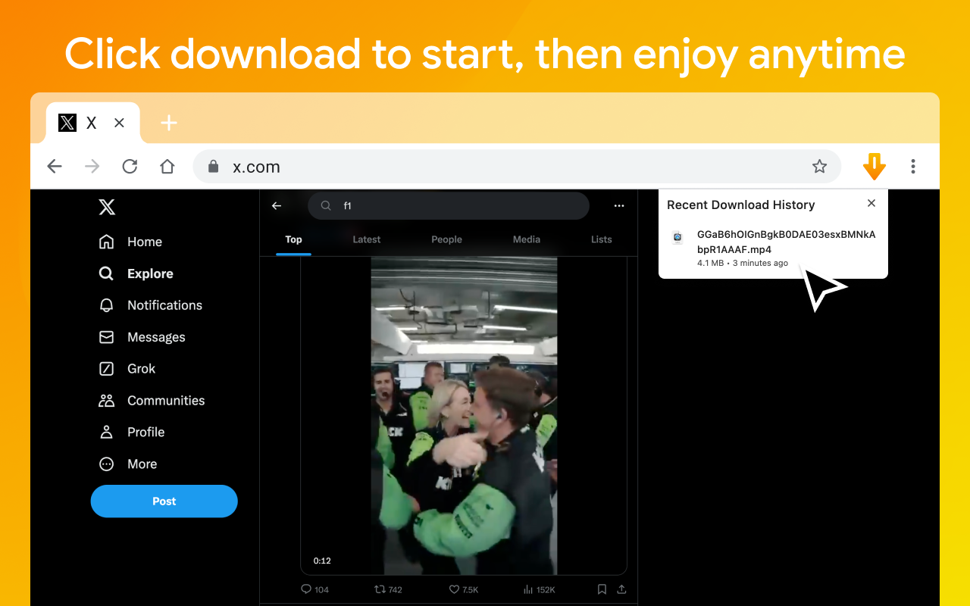
Task: Bookmark x.com with the star icon
Action: (x=819, y=166)
